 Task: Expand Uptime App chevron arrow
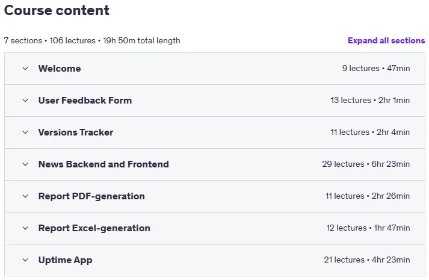coord(25,260)
